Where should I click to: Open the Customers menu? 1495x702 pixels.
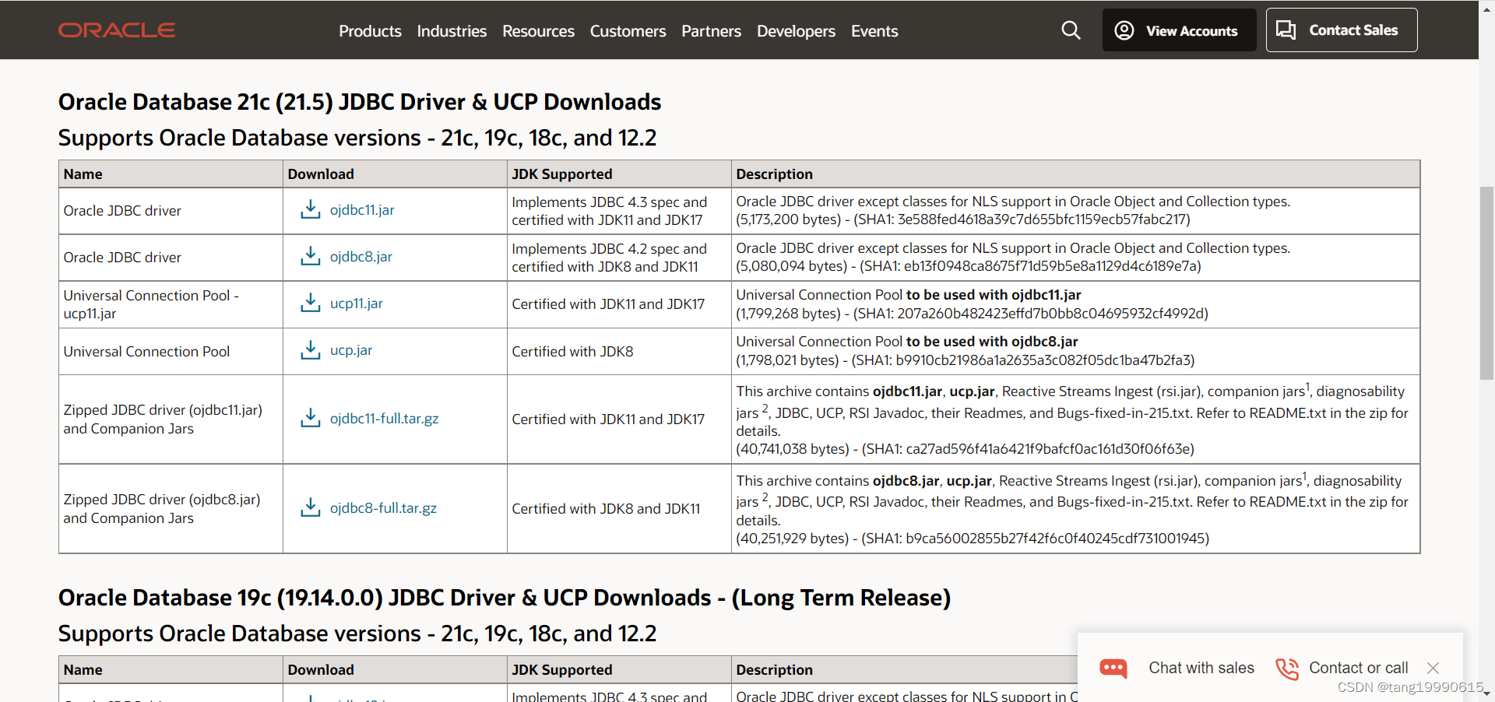[628, 31]
